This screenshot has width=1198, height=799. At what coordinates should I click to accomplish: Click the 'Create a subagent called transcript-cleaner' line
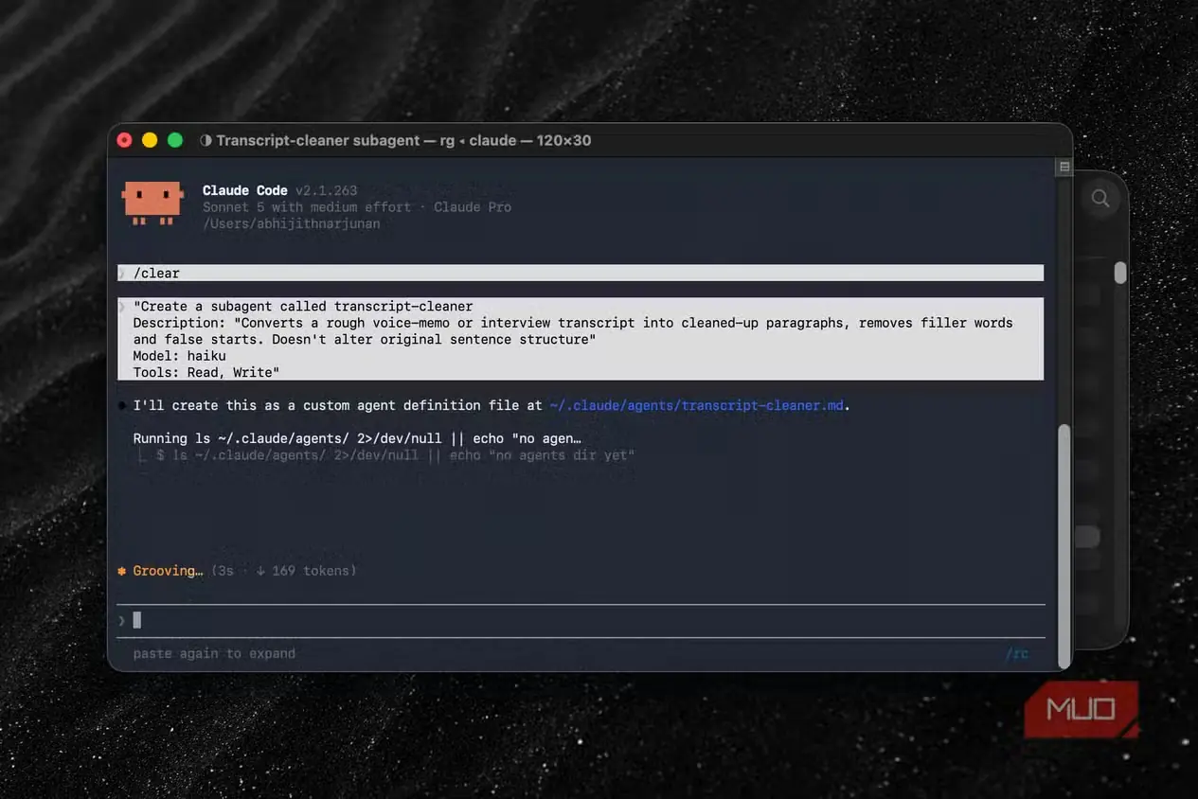point(303,306)
